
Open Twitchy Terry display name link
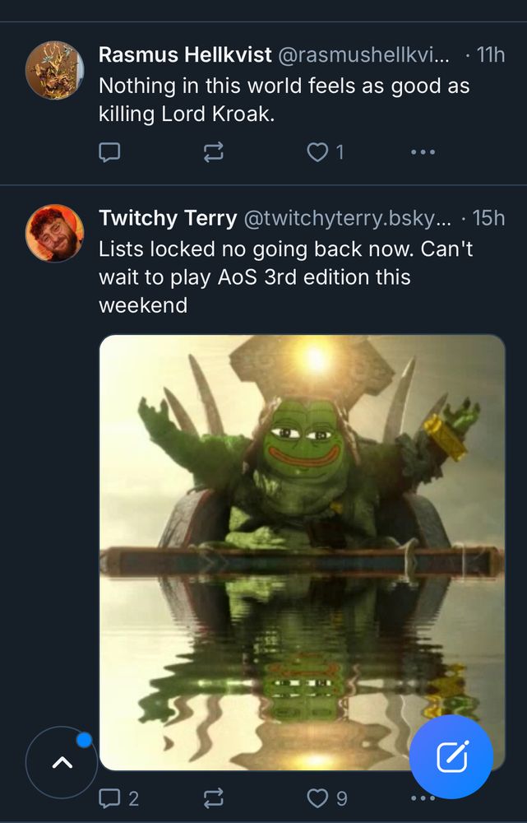pyautogui.click(x=168, y=218)
